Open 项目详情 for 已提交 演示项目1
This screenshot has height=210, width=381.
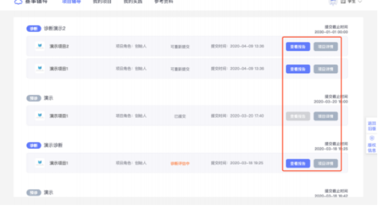pos(326,116)
